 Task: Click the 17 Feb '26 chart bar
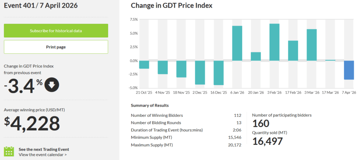pos(293,50)
